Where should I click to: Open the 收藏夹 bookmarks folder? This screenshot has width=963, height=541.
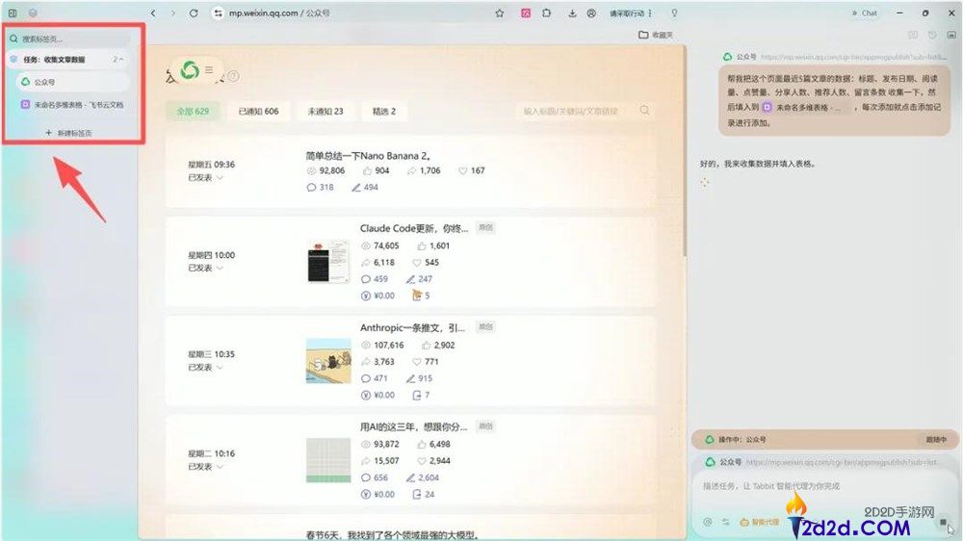coord(655,35)
